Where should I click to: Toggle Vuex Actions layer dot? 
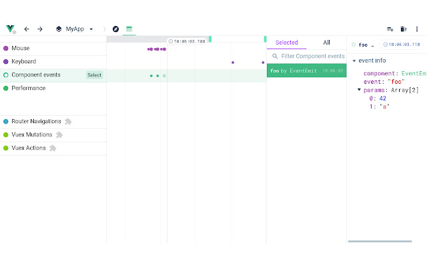6,148
